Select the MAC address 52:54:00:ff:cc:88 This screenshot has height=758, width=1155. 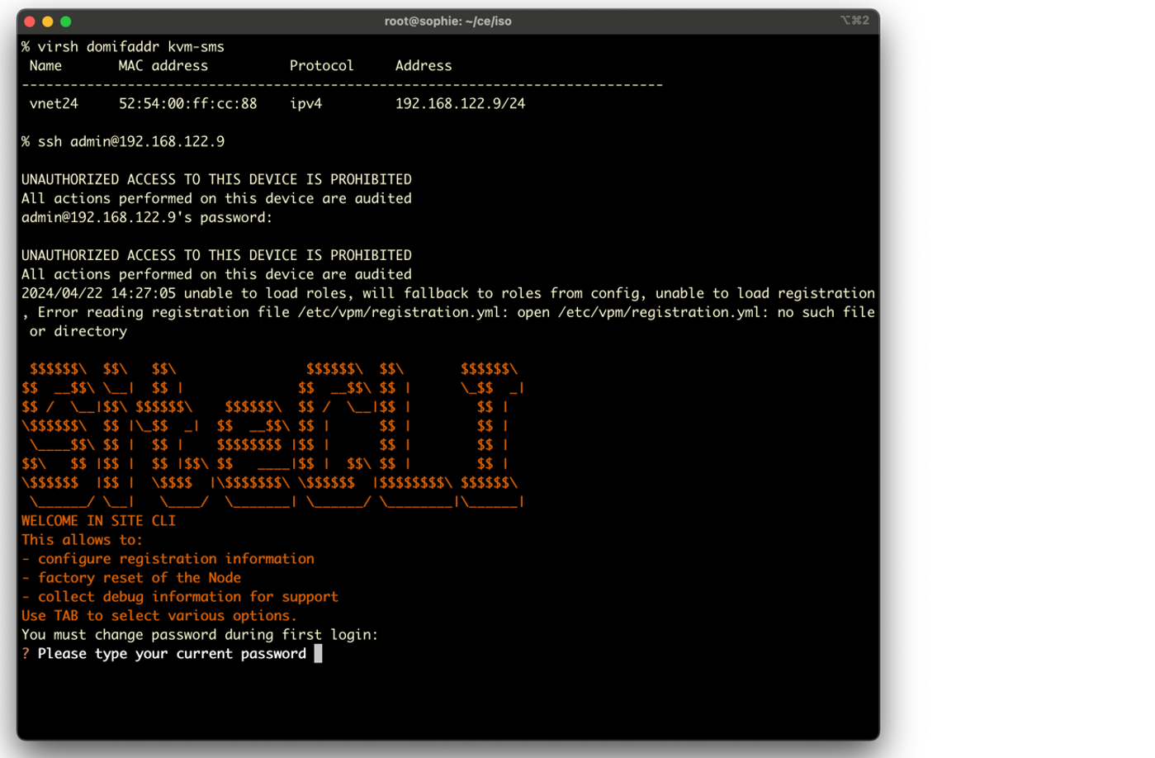187,104
